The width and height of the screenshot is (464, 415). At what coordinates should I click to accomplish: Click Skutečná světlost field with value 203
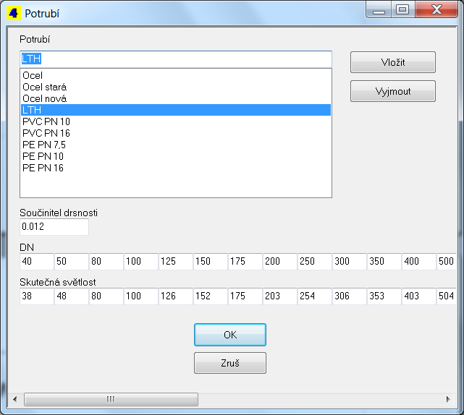point(280,296)
